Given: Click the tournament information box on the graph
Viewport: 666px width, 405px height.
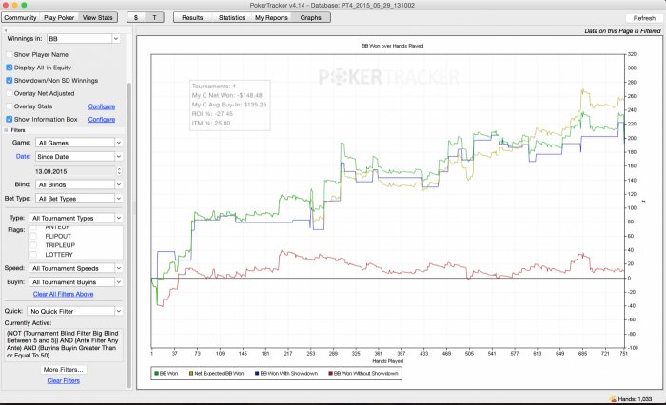Looking at the screenshot, I should [230, 105].
